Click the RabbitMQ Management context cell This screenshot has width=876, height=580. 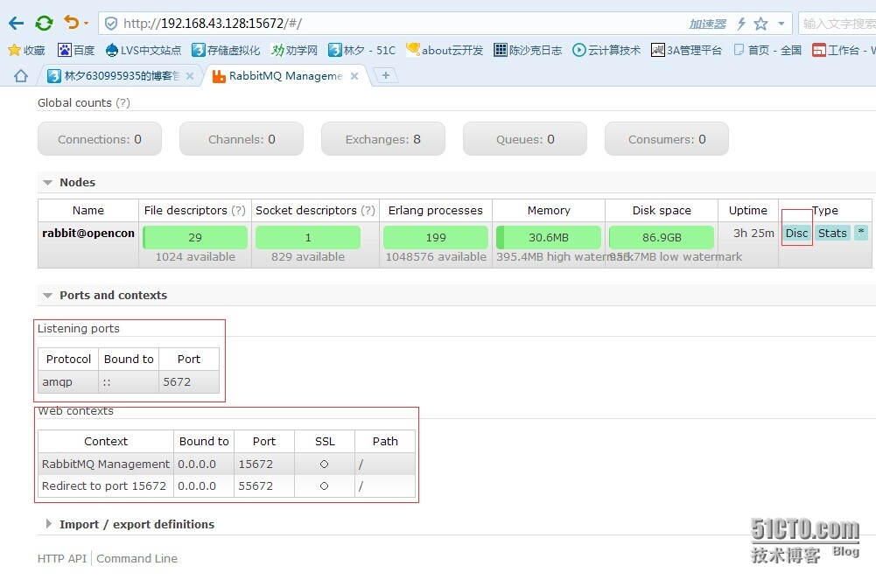point(106,464)
